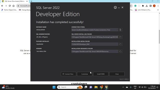Open installation resources folder icon
Screen dimensions: 160x90
[120, 51]
